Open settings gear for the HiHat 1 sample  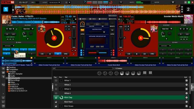click(x=186, y=81)
